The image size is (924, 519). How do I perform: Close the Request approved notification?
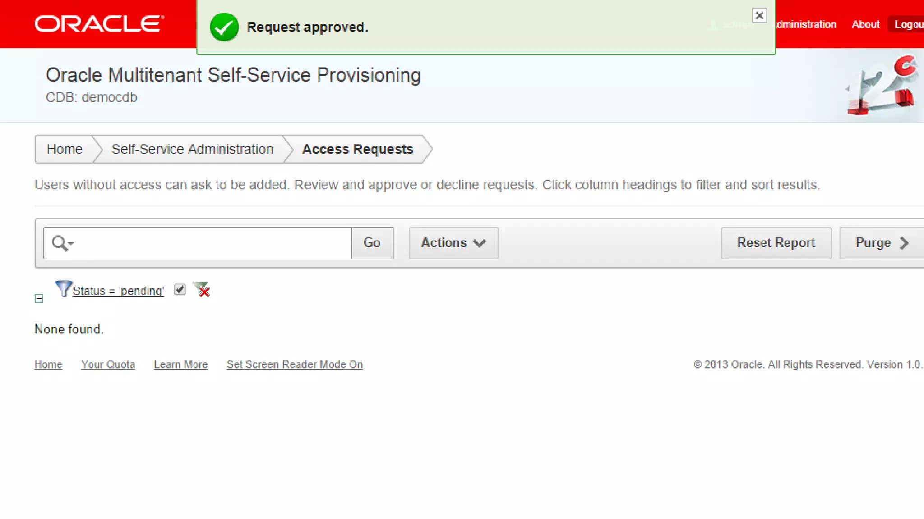point(759,16)
